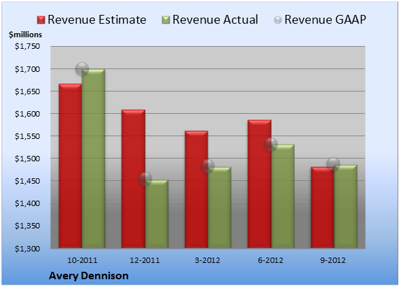
Task: Click the GAAP marker for 6-2012
Action: click(x=271, y=144)
